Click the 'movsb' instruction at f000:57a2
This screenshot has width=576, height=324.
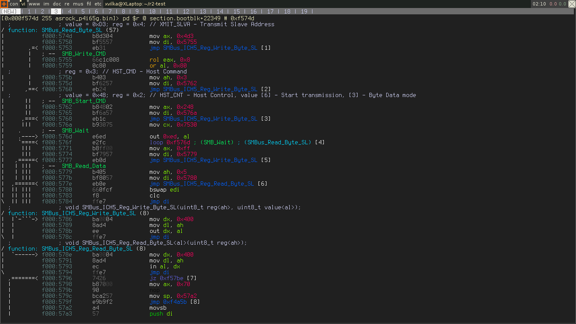pyautogui.click(x=158, y=308)
